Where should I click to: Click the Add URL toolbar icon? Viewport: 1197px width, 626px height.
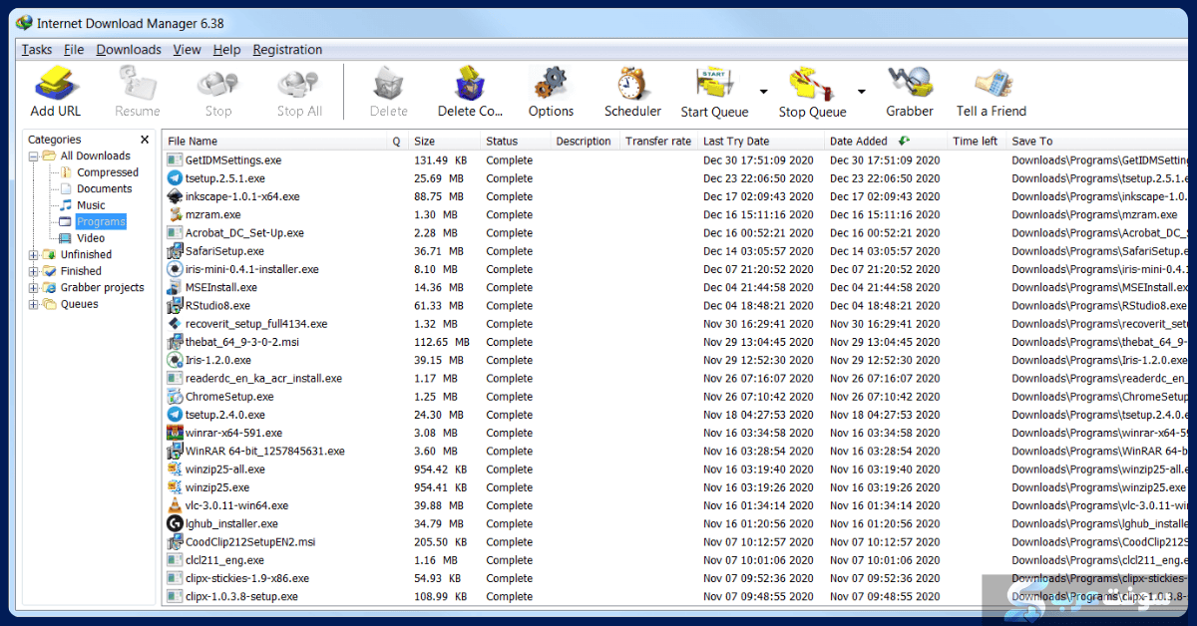(x=56, y=84)
